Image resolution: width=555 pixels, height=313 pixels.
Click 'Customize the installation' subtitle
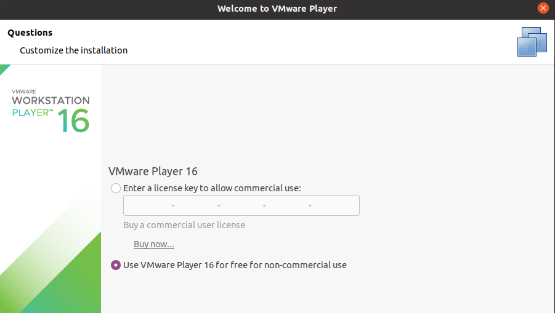tap(74, 50)
